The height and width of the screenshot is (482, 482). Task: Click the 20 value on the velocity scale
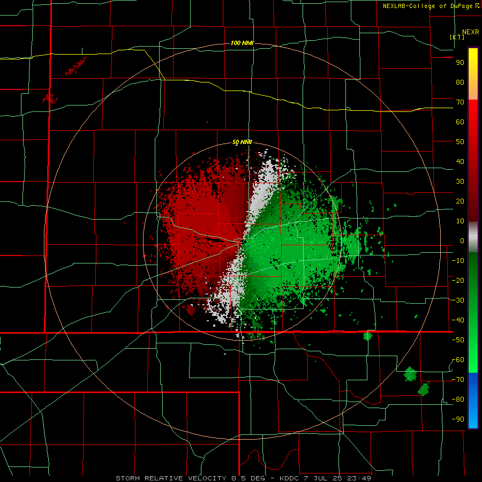[x=460, y=201]
